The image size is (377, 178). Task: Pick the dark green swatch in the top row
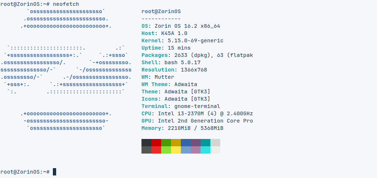pos(166,143)
